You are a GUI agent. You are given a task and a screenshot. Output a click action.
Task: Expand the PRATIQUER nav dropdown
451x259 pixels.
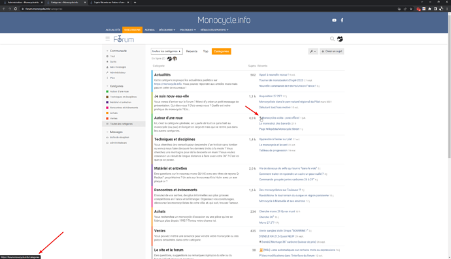coord(188,30)
